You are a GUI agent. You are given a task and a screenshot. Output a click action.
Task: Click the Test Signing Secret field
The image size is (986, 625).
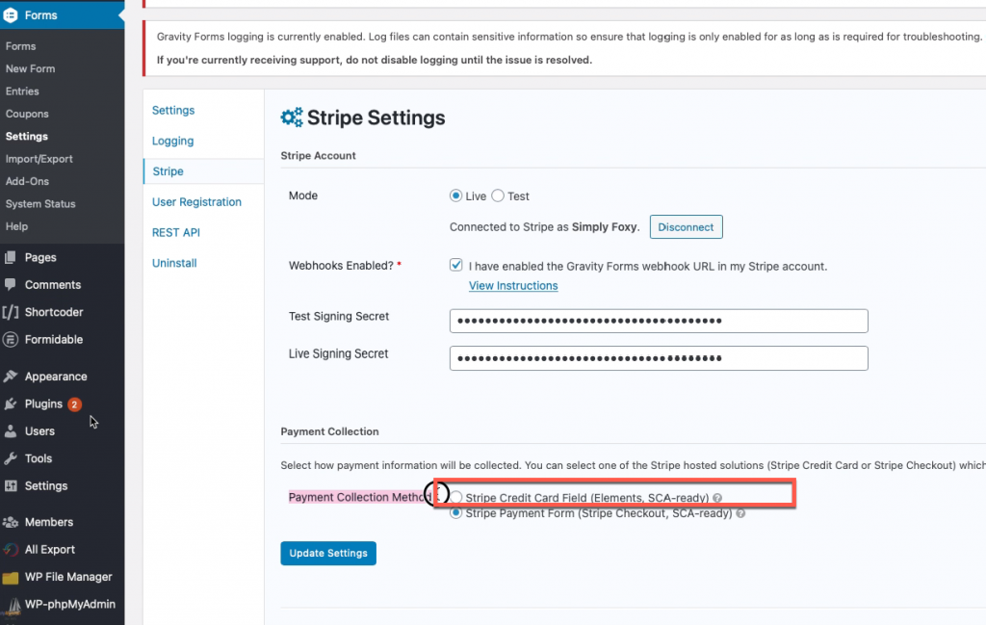tap(659, 321)
